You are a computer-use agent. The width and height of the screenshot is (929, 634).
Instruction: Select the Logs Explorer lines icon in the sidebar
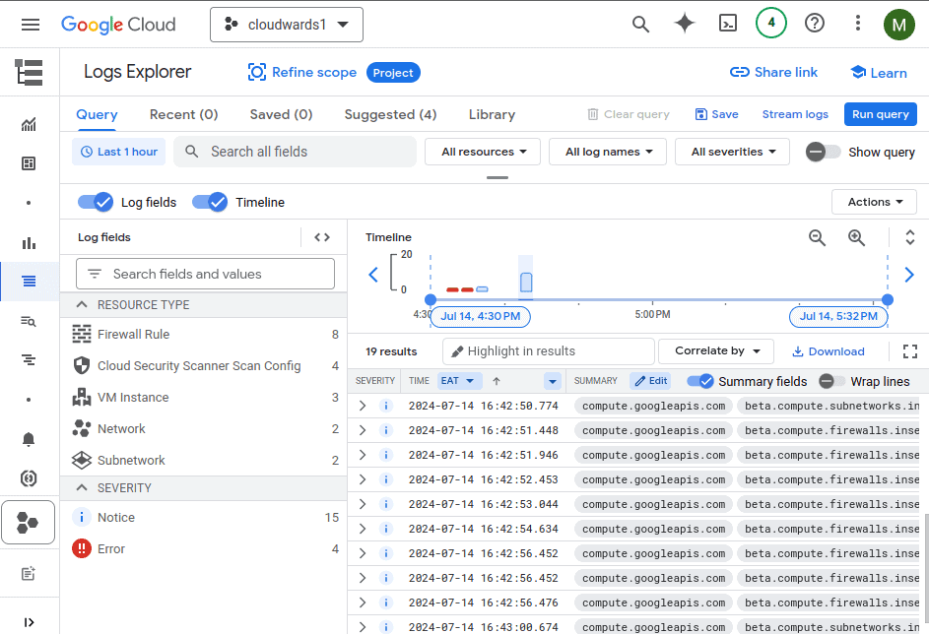(29, 282)
